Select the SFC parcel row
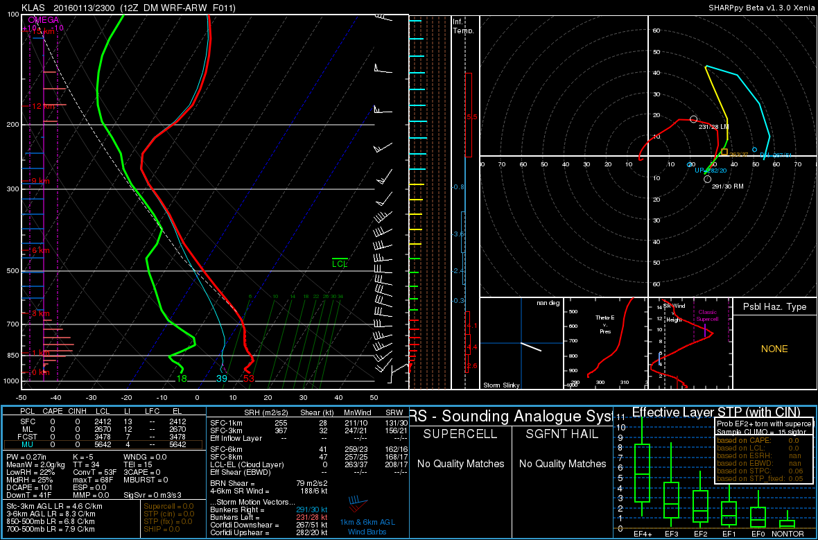This screenshot has width=818, height=540. 104,421
